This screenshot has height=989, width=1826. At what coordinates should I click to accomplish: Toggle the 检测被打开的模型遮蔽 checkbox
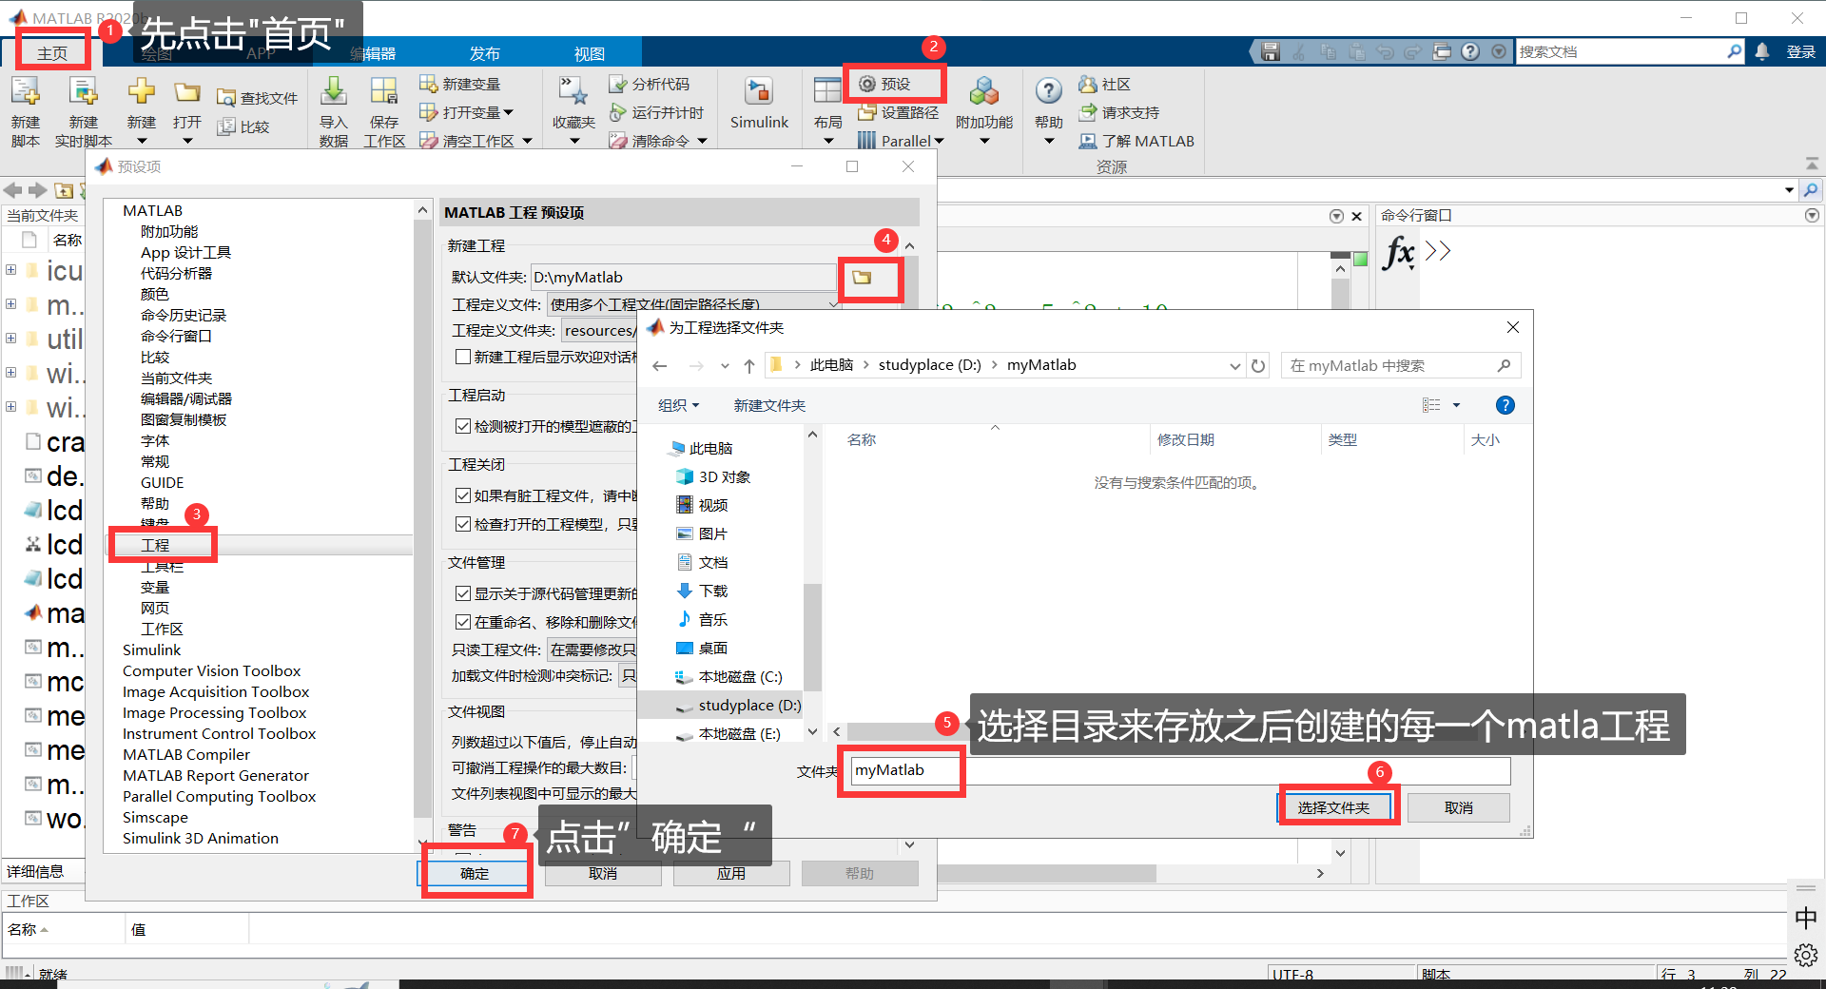(463, 425)
